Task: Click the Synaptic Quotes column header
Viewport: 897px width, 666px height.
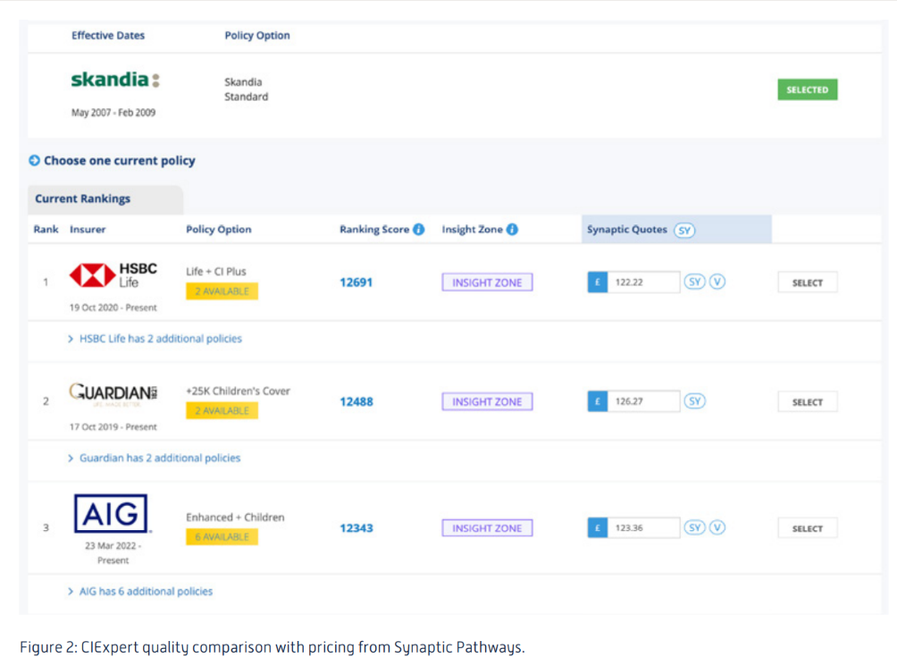Action: (x=676, y=230)
